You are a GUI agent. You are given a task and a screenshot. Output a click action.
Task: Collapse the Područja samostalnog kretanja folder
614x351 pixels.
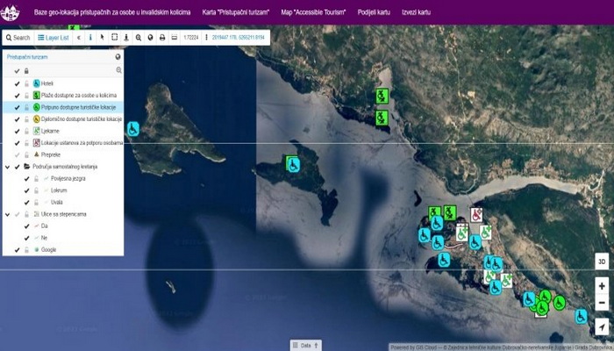(7, 166)
